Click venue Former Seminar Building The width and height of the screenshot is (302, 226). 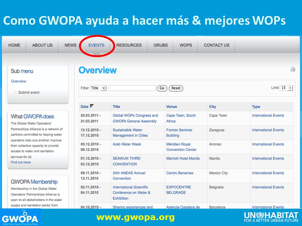click(179, 132)
